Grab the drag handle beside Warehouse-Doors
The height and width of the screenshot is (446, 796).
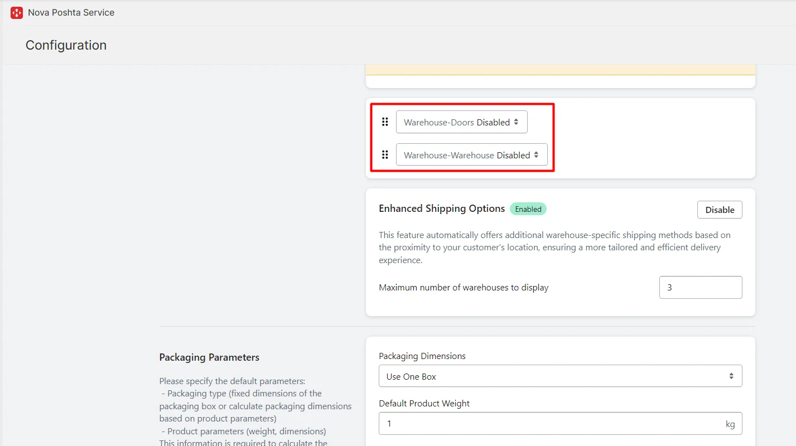(x=385, y=122)
